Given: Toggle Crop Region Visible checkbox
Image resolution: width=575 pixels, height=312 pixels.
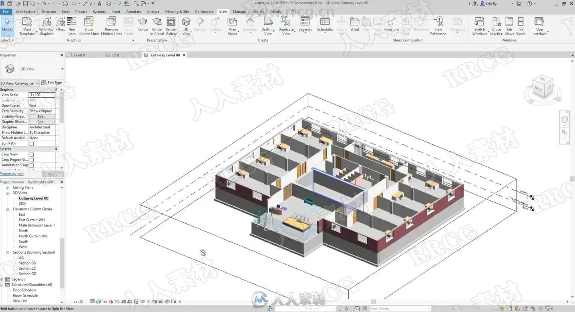Looking at the screenshot, I should pos(32,160).
